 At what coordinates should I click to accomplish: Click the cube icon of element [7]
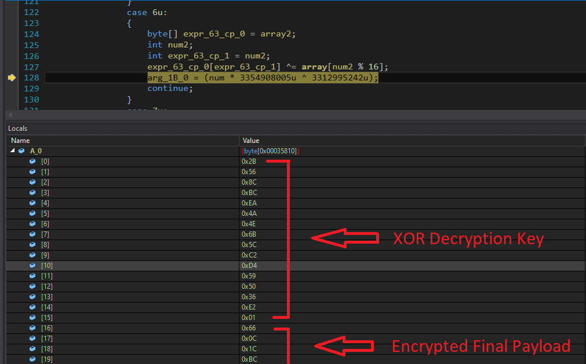[x=32, y=234]
